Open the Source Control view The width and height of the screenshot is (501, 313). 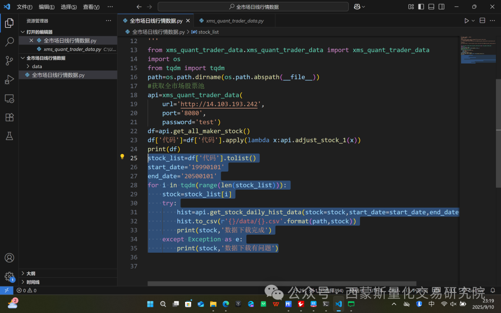click(9, 61)
